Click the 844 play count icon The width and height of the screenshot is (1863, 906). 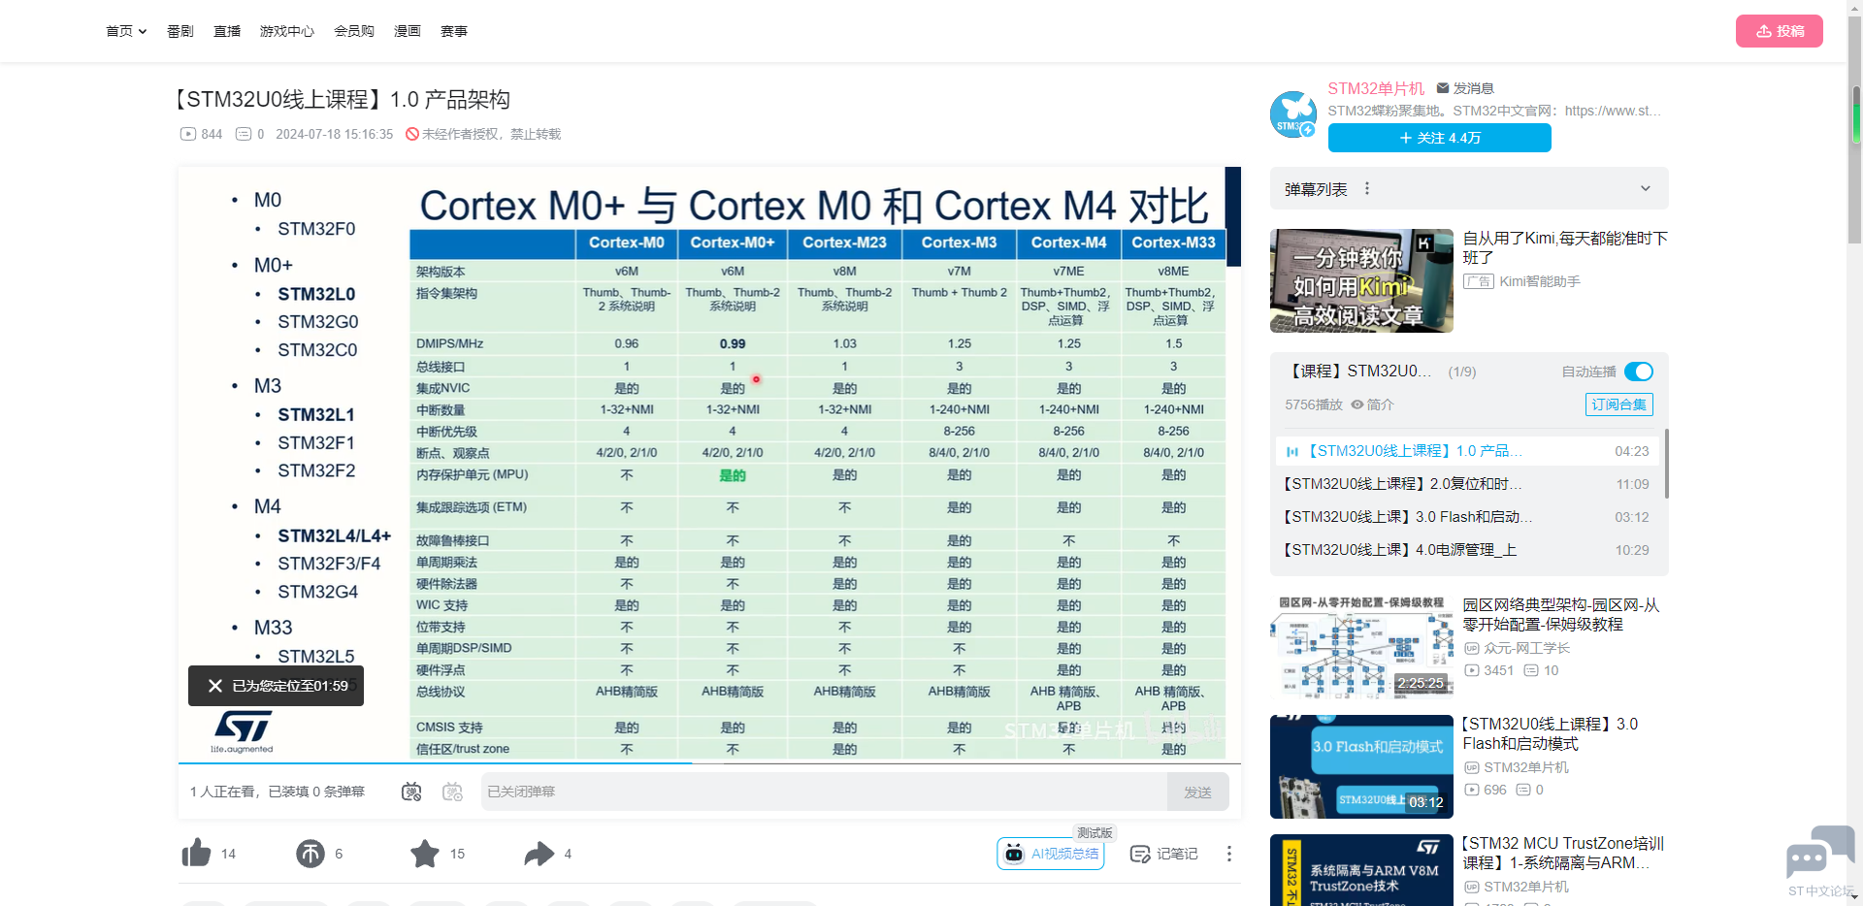[x=188, y=134]
